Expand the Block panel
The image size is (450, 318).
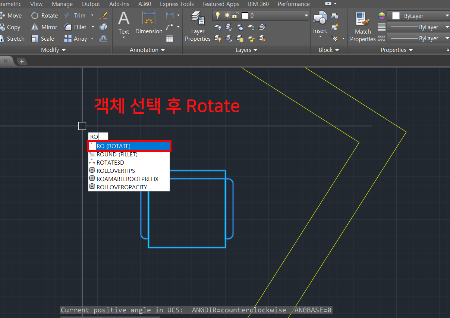(x=329, y=50)
